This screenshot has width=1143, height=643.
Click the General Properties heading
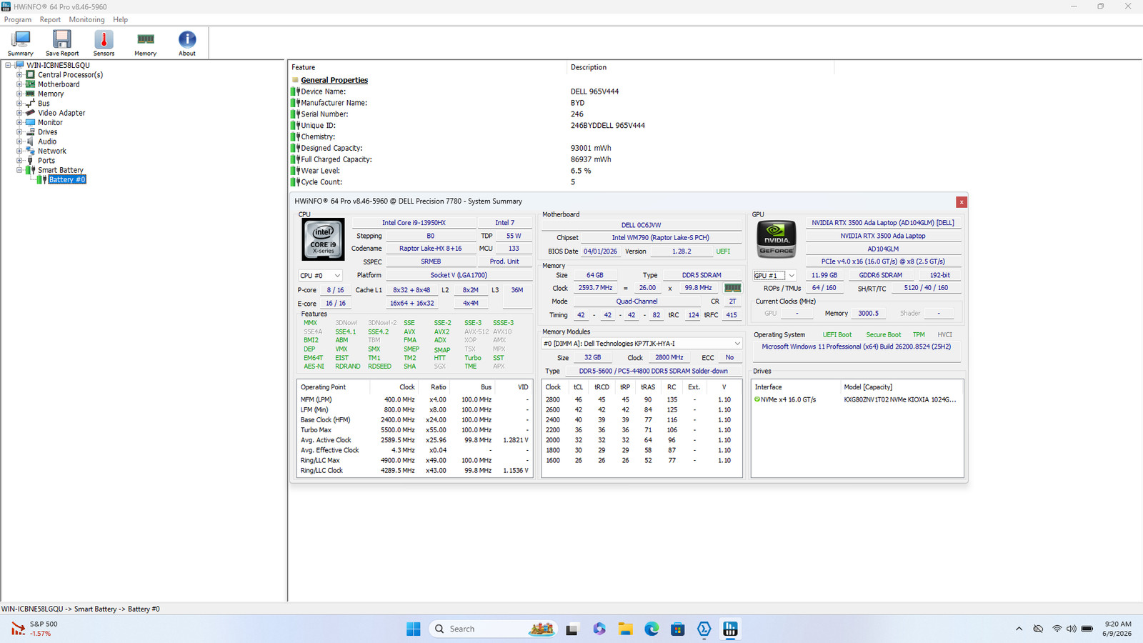[x=334, y=80]
